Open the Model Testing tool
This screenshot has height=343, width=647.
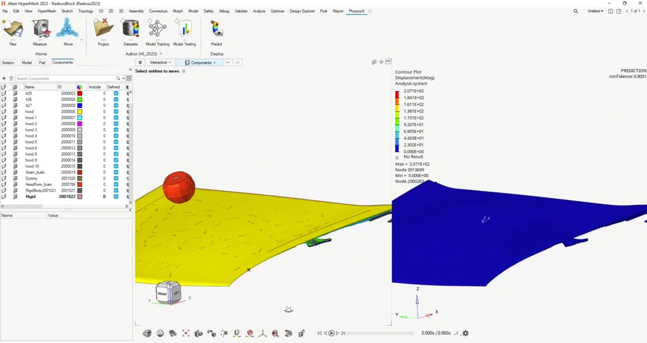pyautogui.click(x=184, y=32)
